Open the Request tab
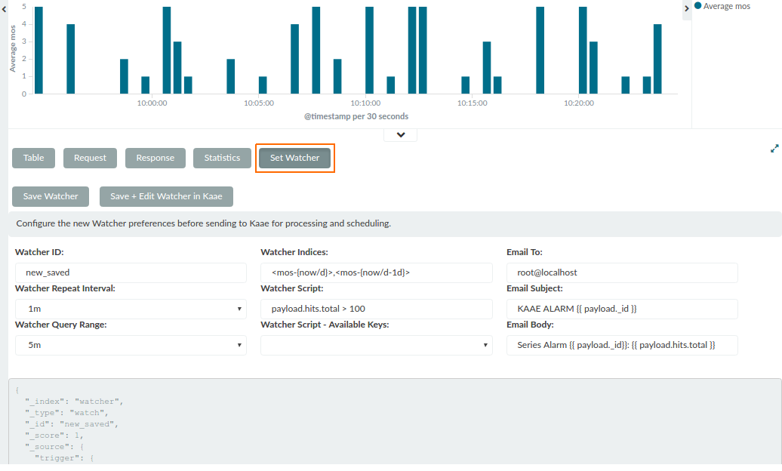This screenshot has width=782, height=471. click(x=91, y=159)
